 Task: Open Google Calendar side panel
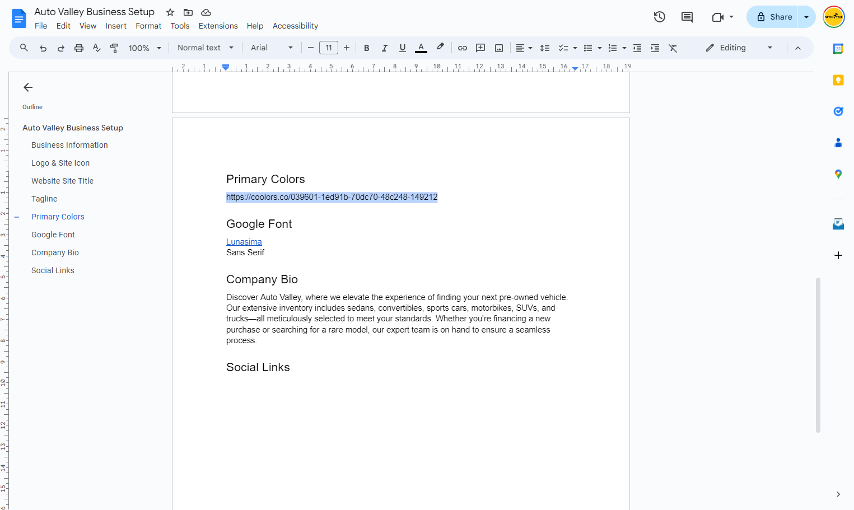point(838,49)
